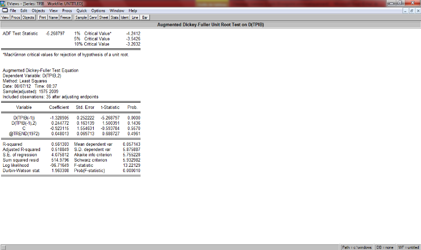This screenshot has width=421, height=250.
Task: Click the R-squared value 0.561303
Action: pos(60,144)
